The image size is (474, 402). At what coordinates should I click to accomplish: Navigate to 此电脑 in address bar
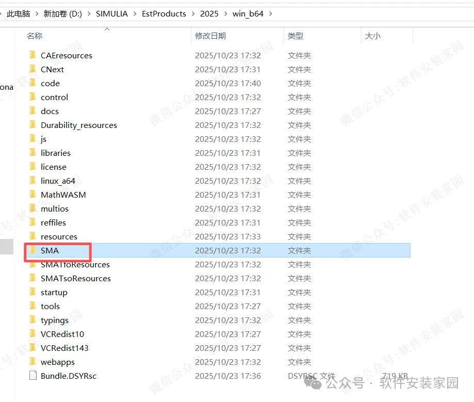pyautogui.click(x=19, y=13)
